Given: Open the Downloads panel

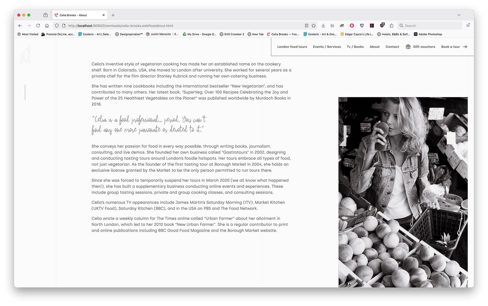Looking at the screenshot, I should 323,26.
